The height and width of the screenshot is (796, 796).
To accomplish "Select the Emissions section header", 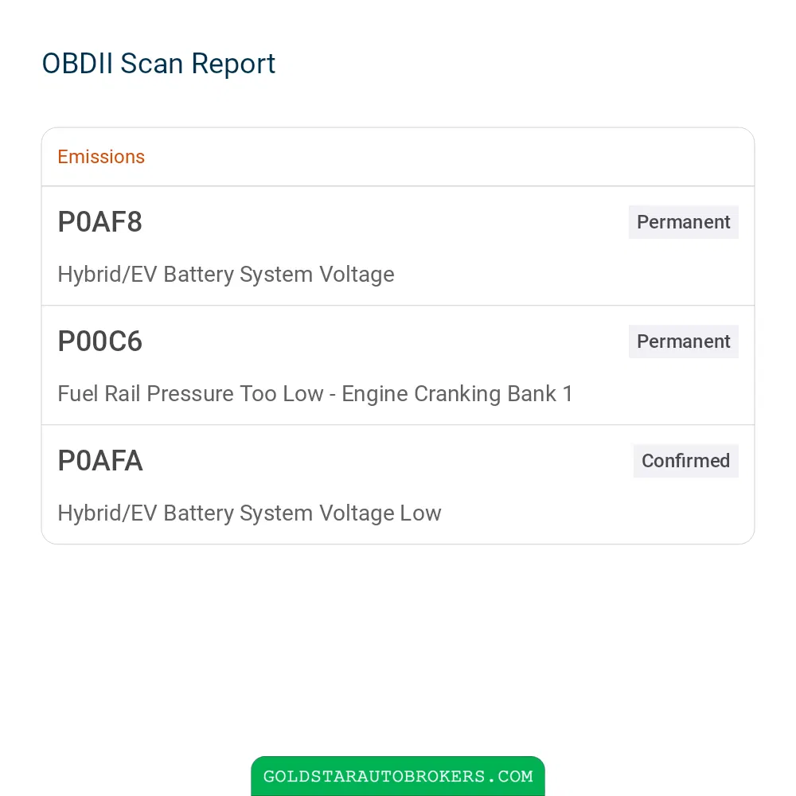I will tap(101, 157).
